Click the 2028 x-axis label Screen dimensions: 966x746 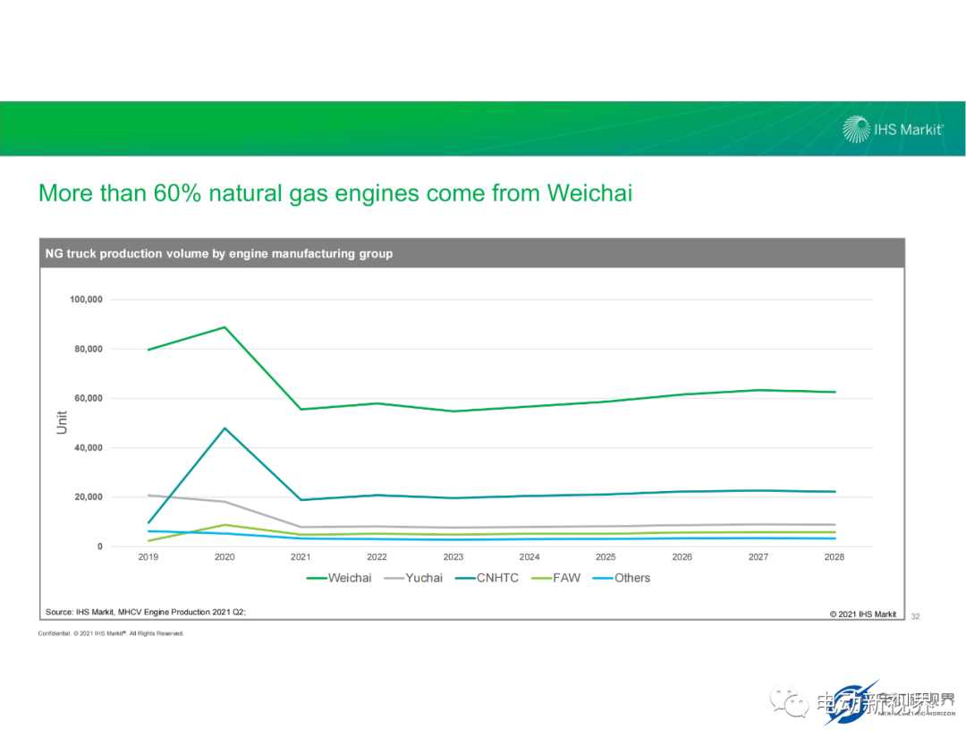pyautogui.click(x=835, y=557)
